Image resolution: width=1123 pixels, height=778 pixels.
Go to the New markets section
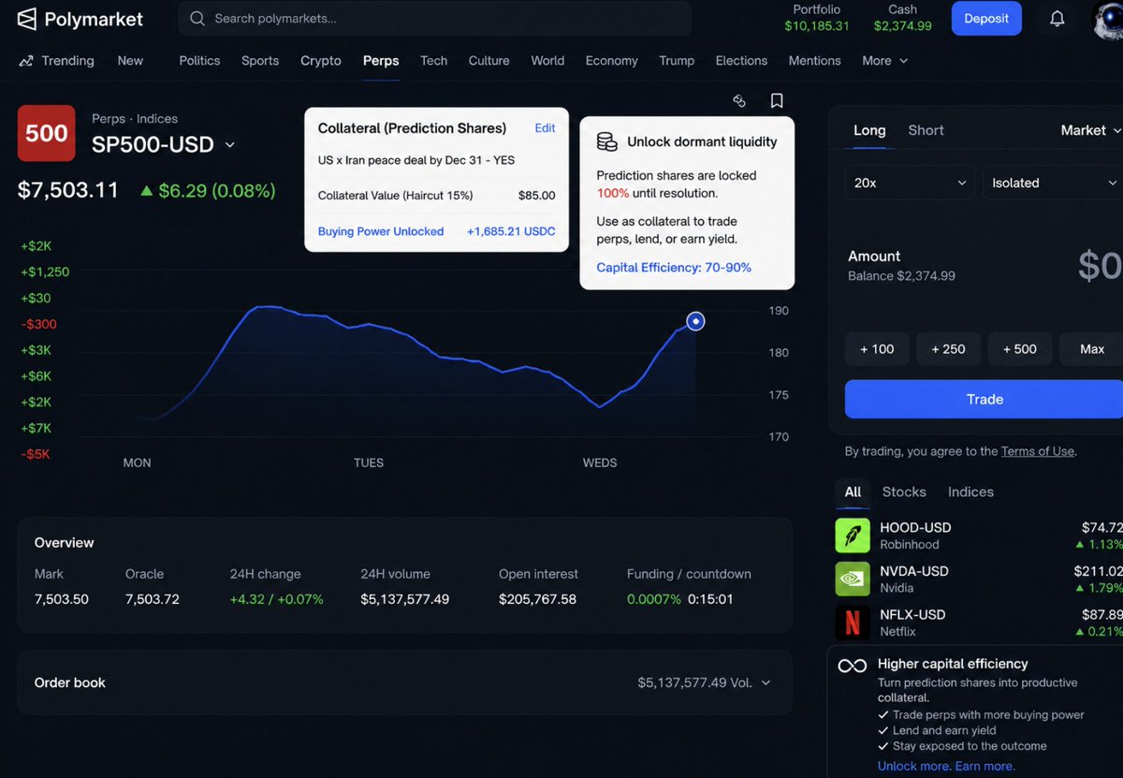[130, 61]
